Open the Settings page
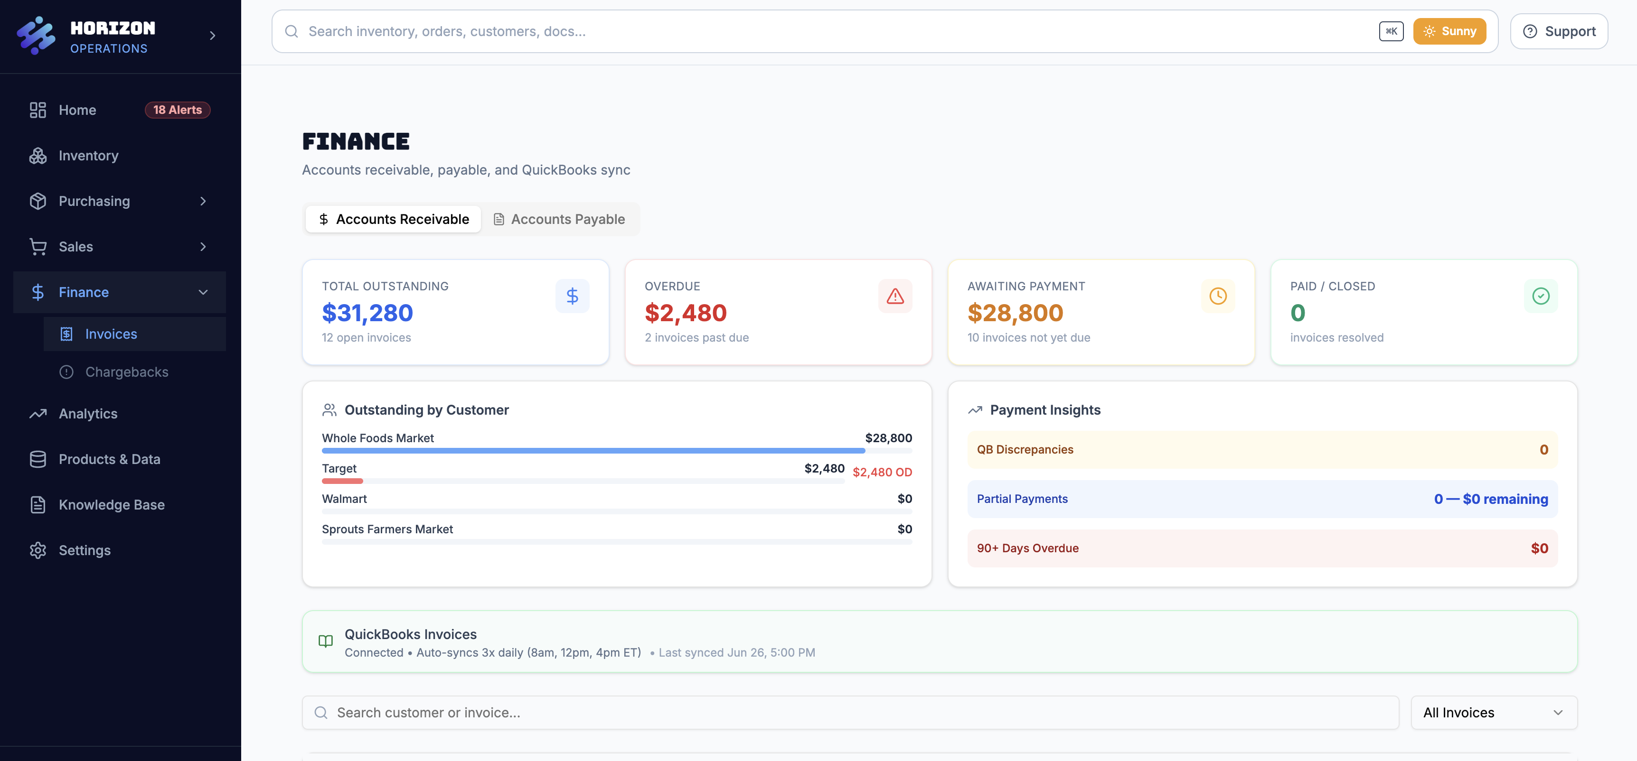1637x761 pixels. point(120,550)
